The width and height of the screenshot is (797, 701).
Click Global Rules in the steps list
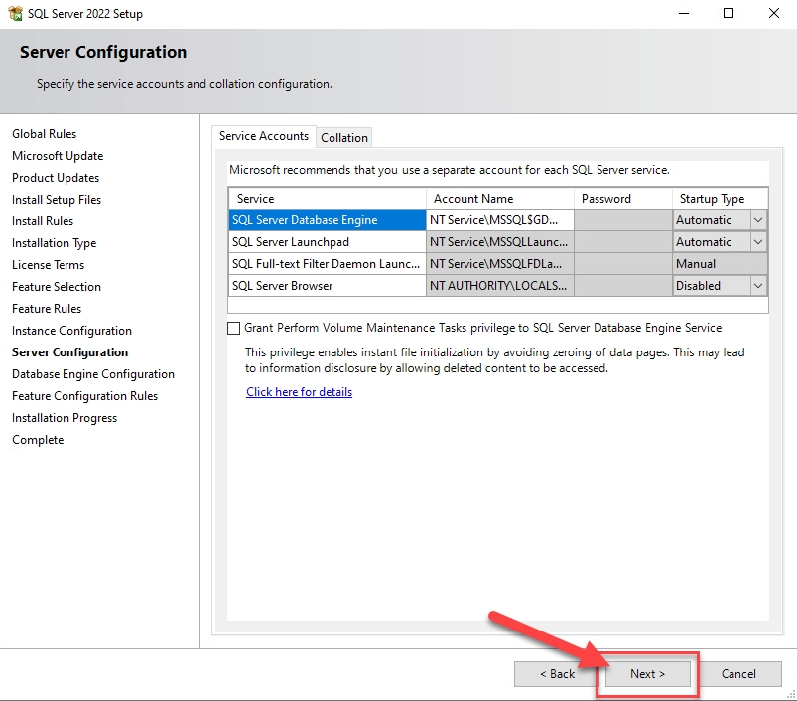click(45, 134)
